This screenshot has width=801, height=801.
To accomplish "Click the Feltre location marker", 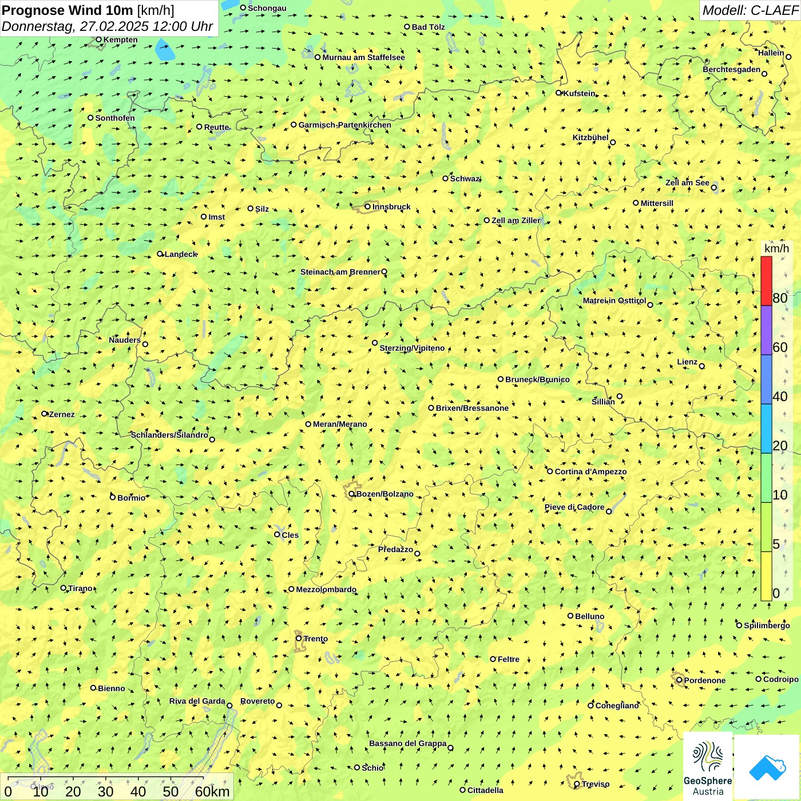I will pos(493,659).
